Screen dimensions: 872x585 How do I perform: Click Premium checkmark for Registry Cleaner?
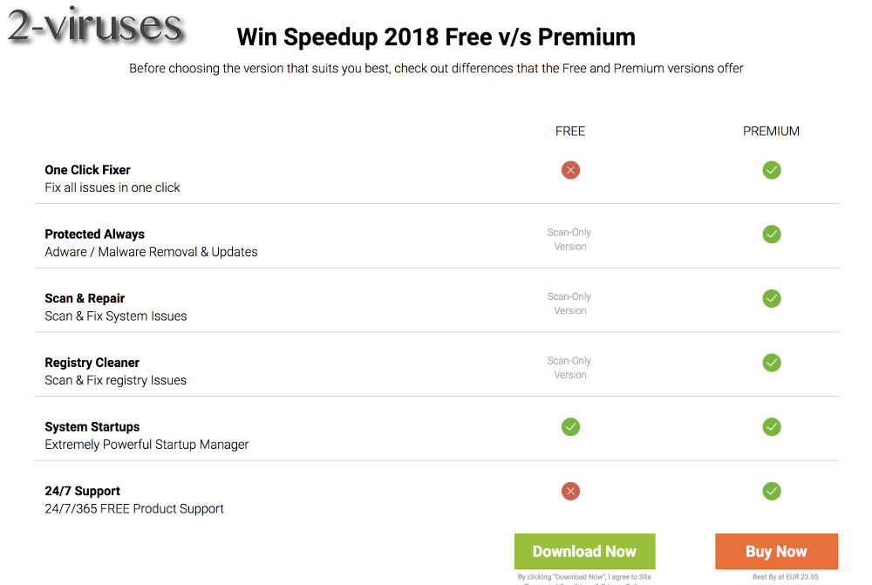[772, 363]
